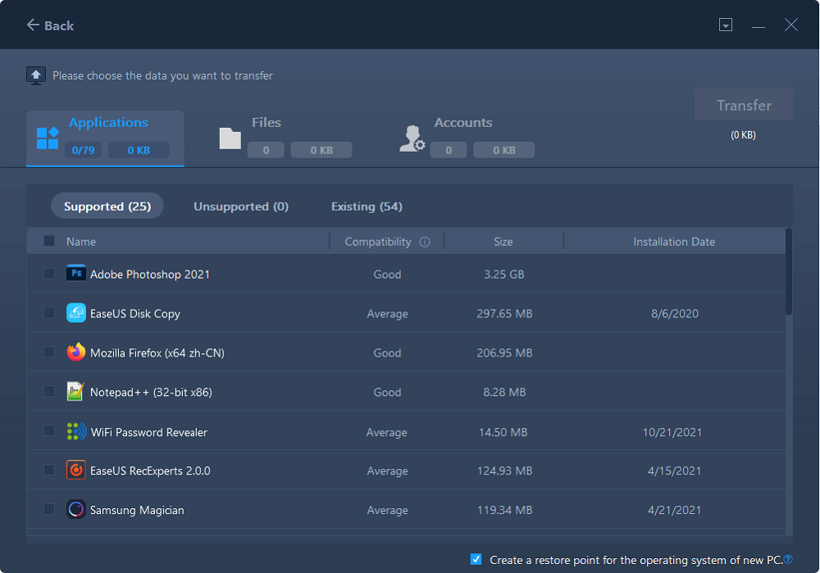Select the Notepad++ application icon
Image resolution: width=820 pixels, height=573 pixels.
[75, 392]
